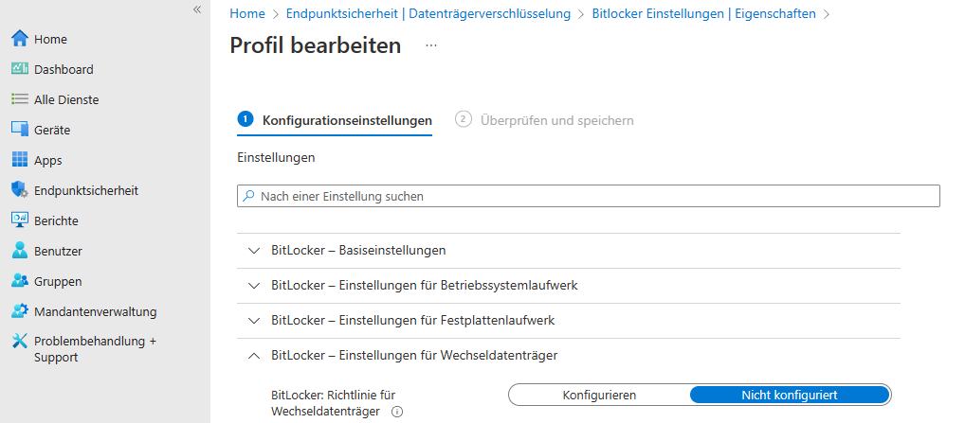This screenshot has width=965, height=423.
Task: Open the Alle Dienste list icon
Action: pos(20,98)
